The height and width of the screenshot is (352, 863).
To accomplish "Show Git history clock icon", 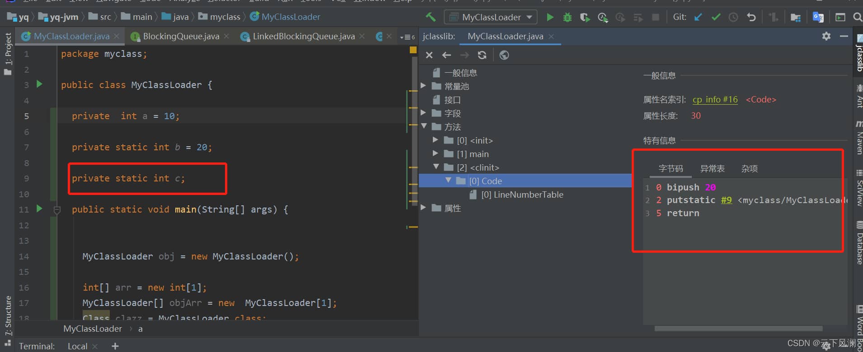I will tap(733, 17).
